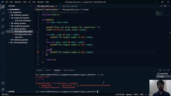
Task: Click the C language mode status item
Action: point(146,94)
